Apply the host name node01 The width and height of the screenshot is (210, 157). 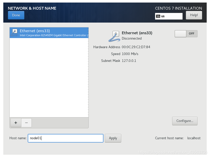tap(113, 138)
